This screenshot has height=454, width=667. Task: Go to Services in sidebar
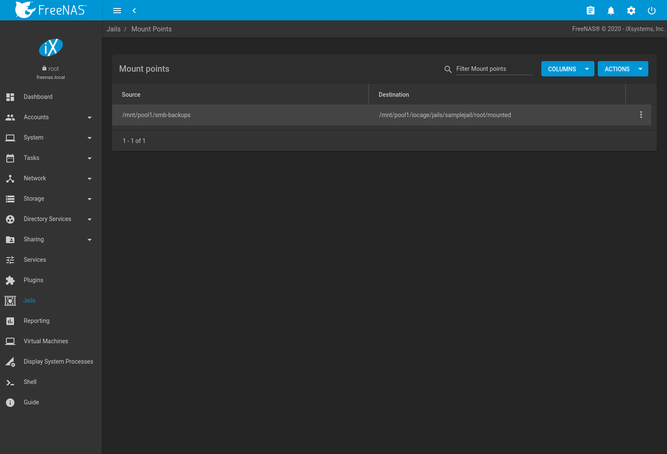coord(35,260)
